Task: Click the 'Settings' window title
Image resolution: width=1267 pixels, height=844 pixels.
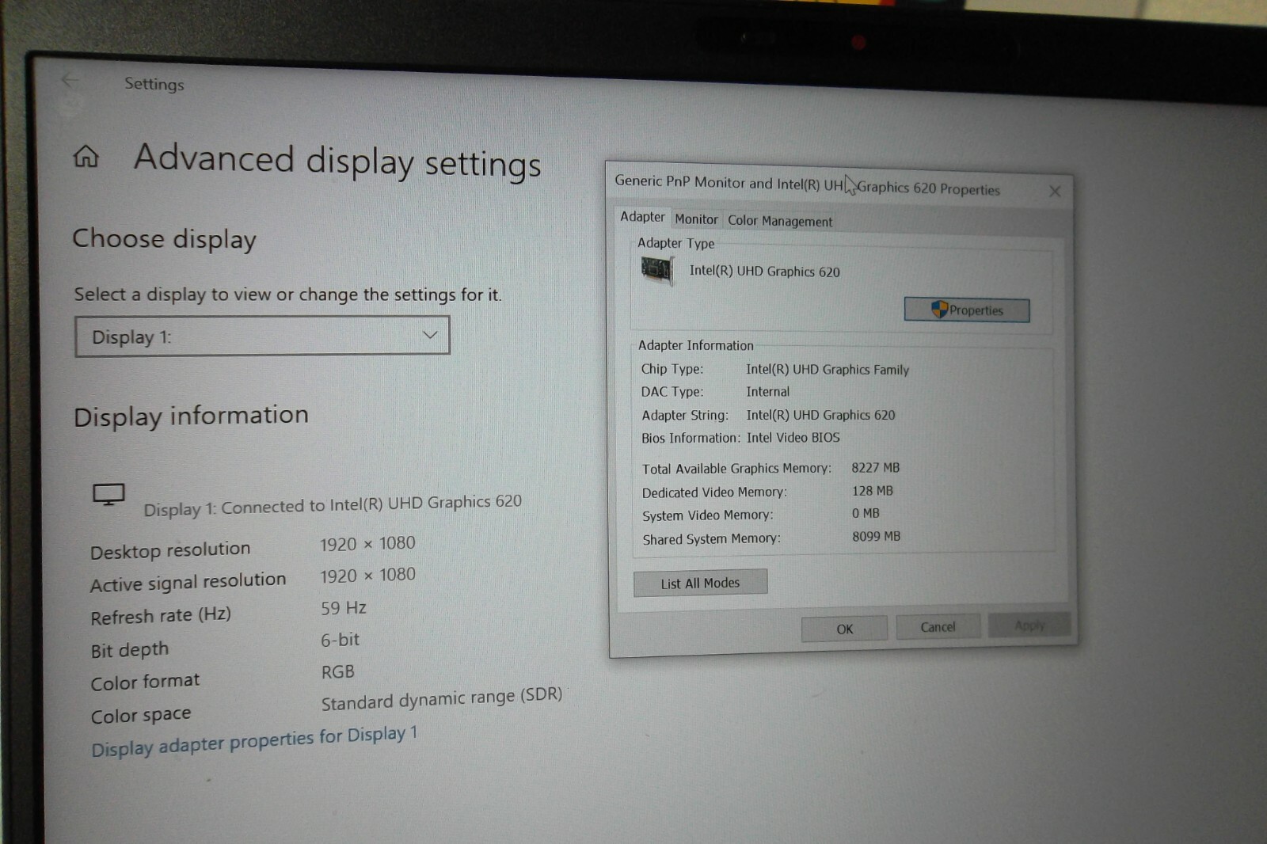Action: [x=154, y=84]
